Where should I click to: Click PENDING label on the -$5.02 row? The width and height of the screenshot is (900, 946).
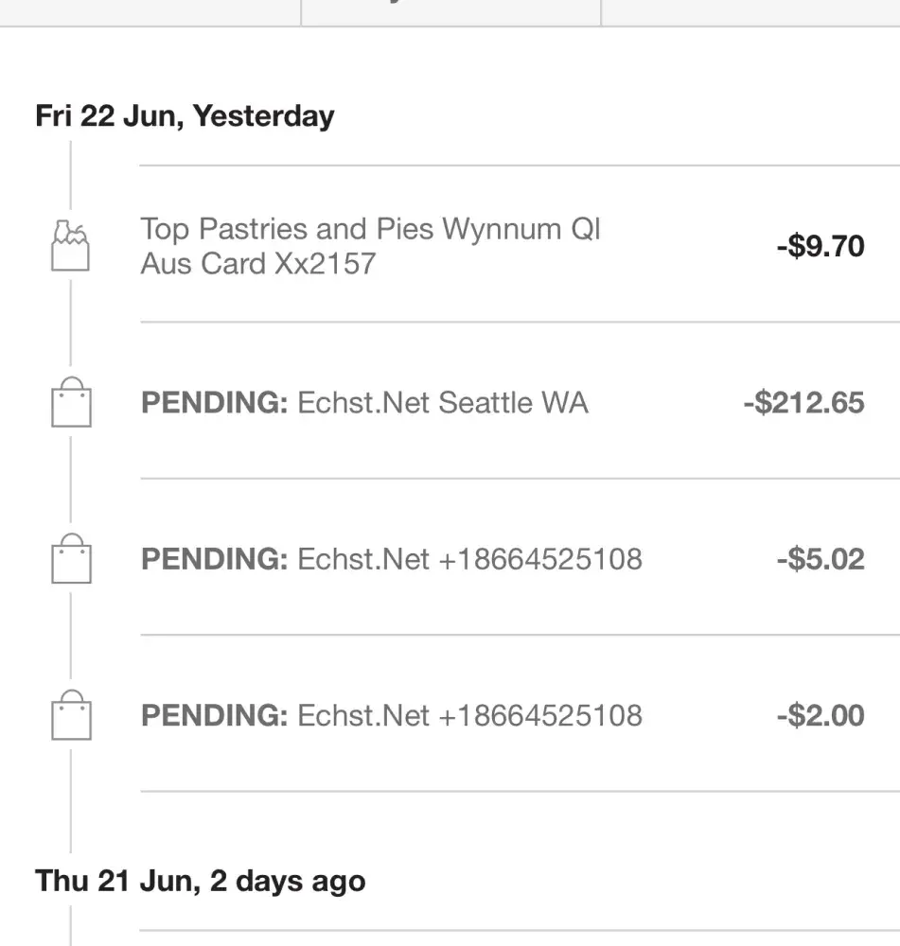214,559
